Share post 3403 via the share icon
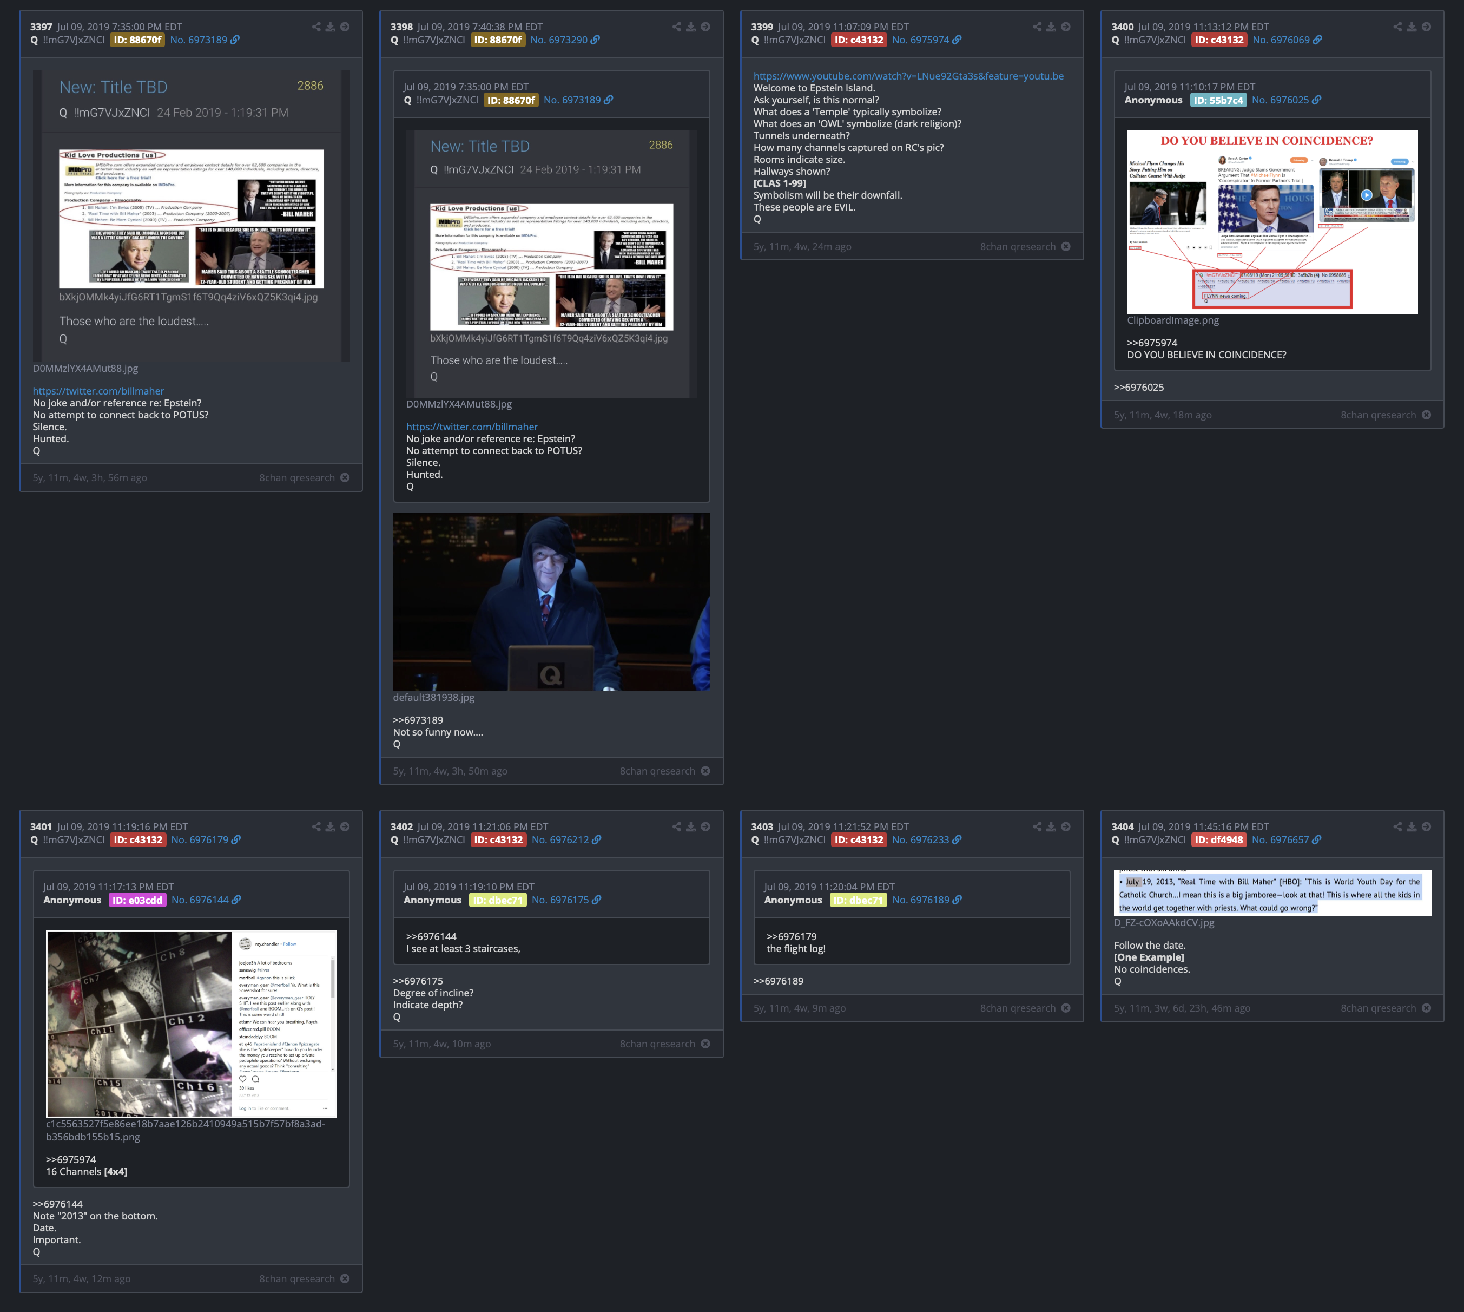This screenshot has height=1312, width=1464. [1037, 827]
